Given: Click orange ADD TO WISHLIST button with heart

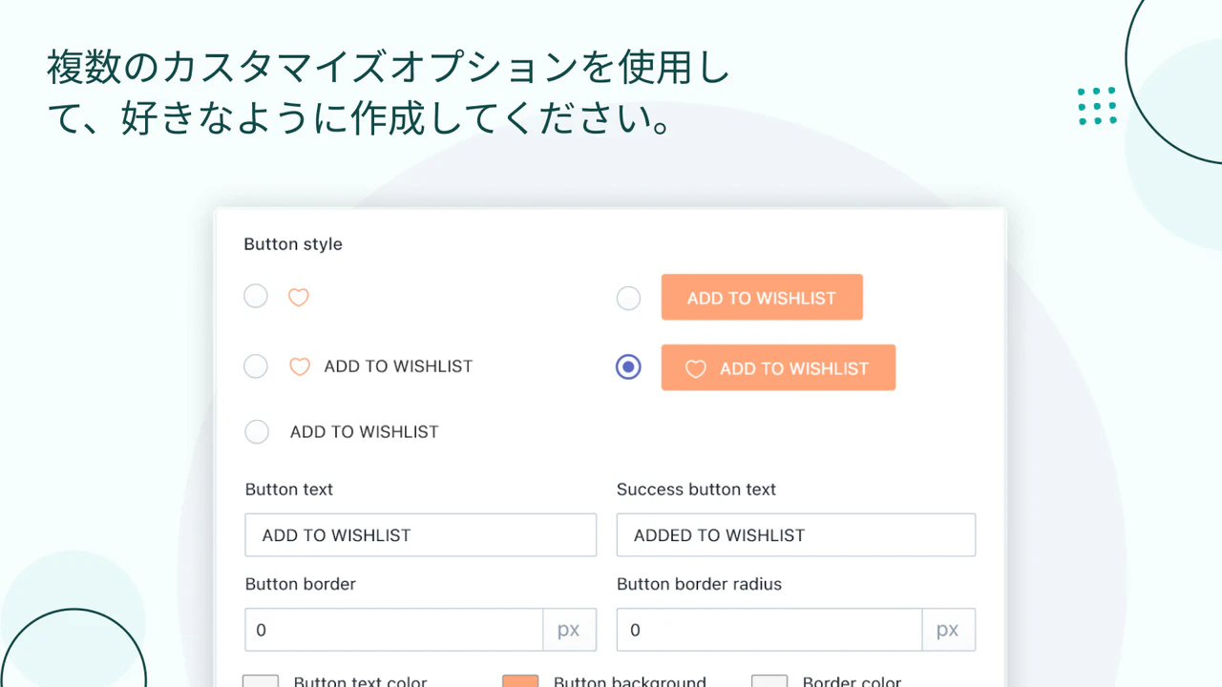Looking at the screenshot, I should pos(778,367).
